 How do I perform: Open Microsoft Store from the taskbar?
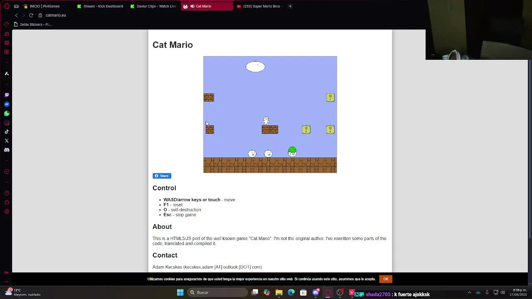click(x=303, y=292)
